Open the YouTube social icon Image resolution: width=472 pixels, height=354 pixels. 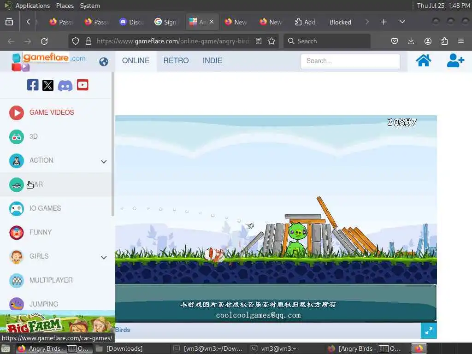click(x=83, y=85)
